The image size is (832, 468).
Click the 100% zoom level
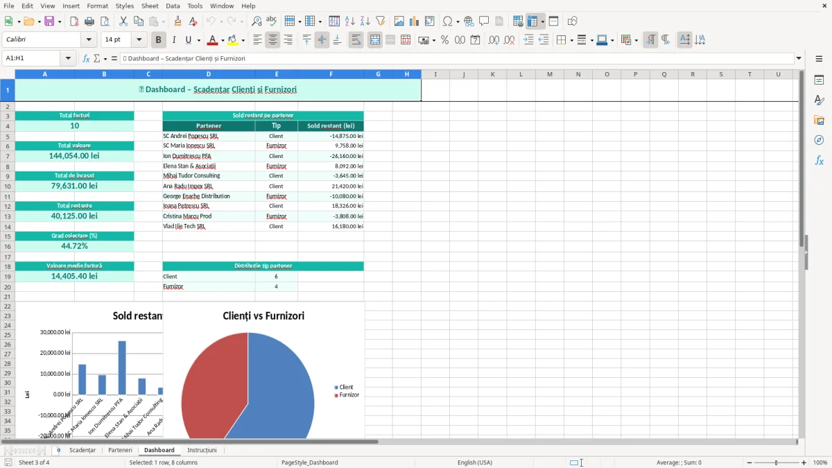click(x=820, y=462)
